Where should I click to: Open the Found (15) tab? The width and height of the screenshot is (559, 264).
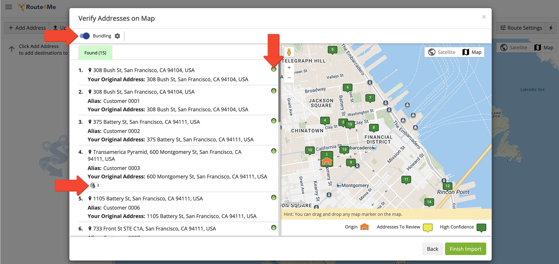point(95,53)
